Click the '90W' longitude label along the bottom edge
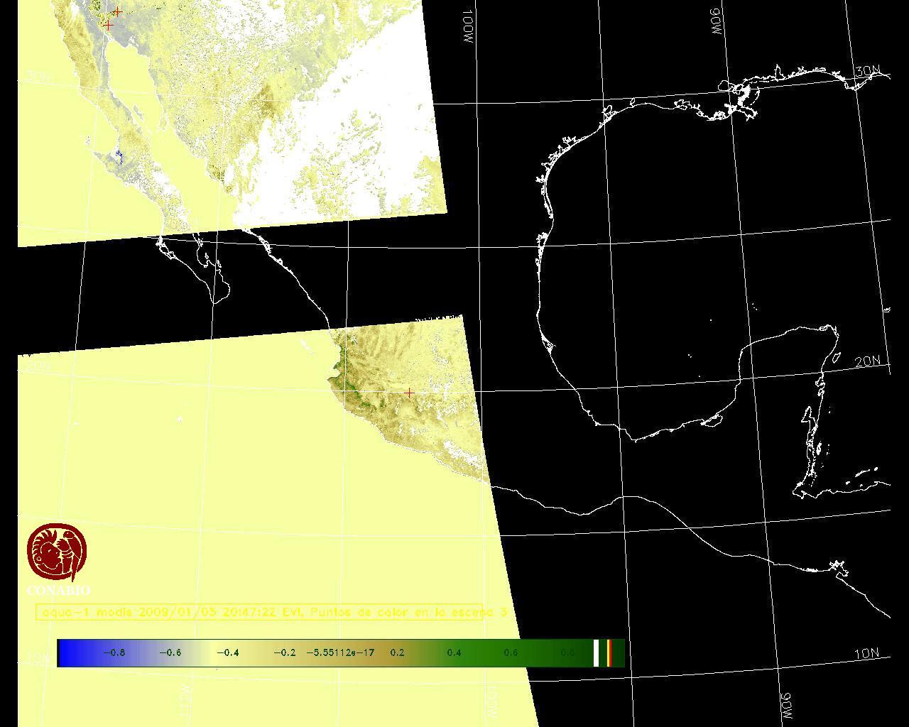The height and width of the screenshot is (727, 909). tap(785, 705)
